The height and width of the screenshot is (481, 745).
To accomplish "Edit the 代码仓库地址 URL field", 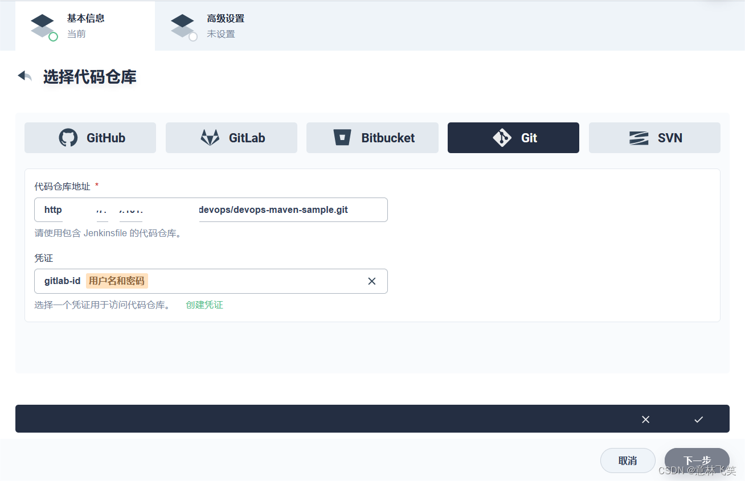I will [x=211, y=209].
